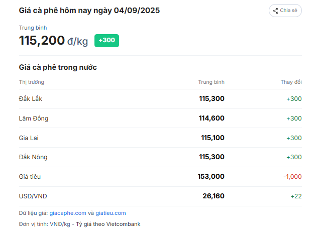The height and width of the screenshot is (233, 317).
Task: Click the -1,000 pepper price change
Action: click(x=292, y=177)
